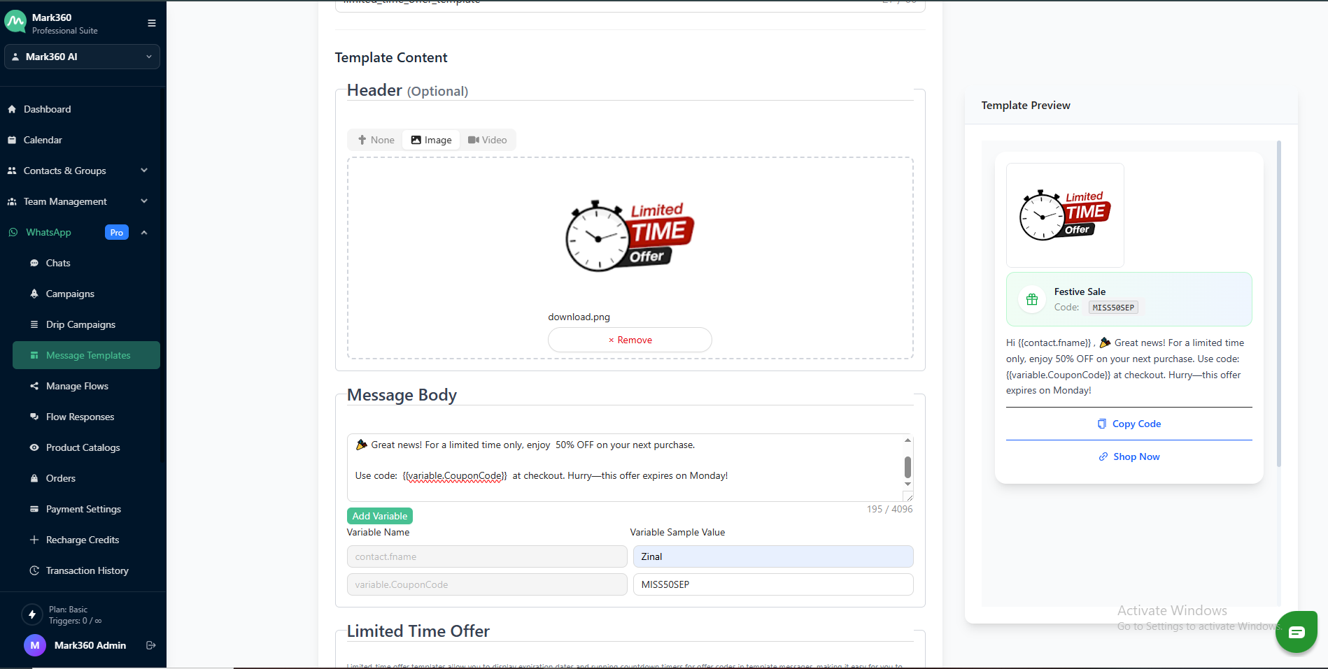Select None as the header type
This screenshot has width=1328, height=669.
[376, 140]
